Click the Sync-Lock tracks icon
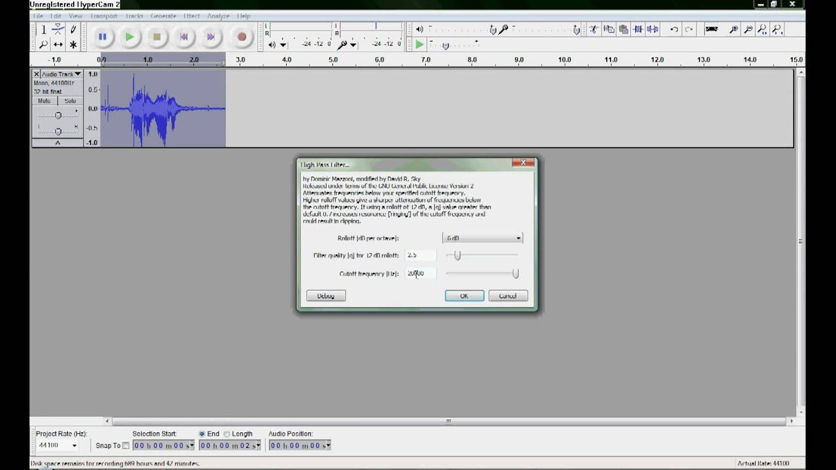 [x=711, y=29]
